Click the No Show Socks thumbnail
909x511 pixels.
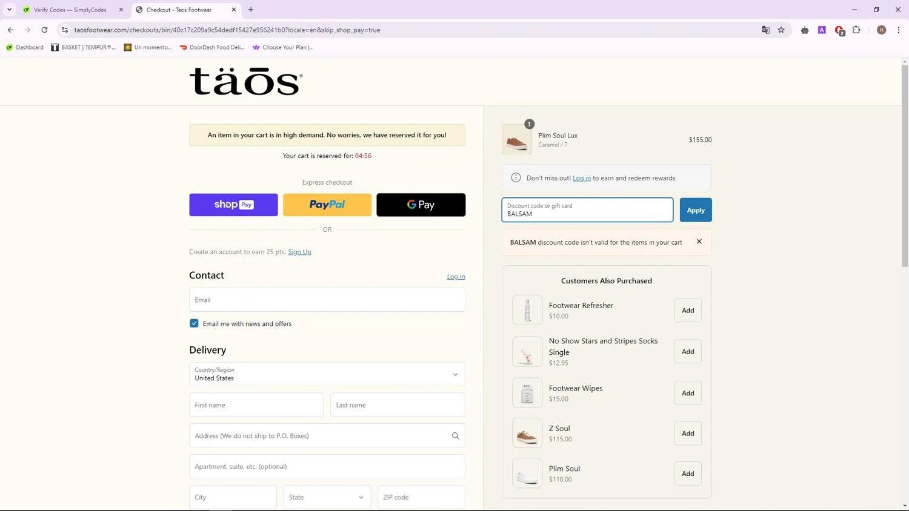click(527, 351)
